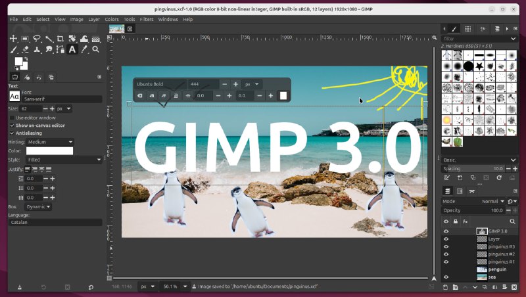Viewport: 526px width, 297px height.
Task: Open the Box Dynamic dropdown
Action: pyautogui.click(x=37, y=206)
